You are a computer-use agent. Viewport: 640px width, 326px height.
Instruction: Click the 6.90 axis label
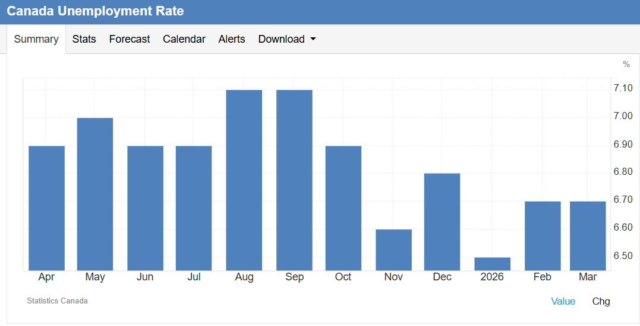623,144
